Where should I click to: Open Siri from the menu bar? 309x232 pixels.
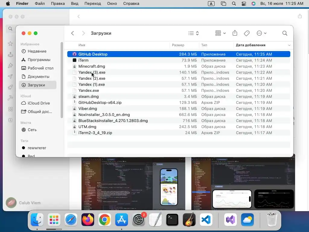[x=253, y=4]
